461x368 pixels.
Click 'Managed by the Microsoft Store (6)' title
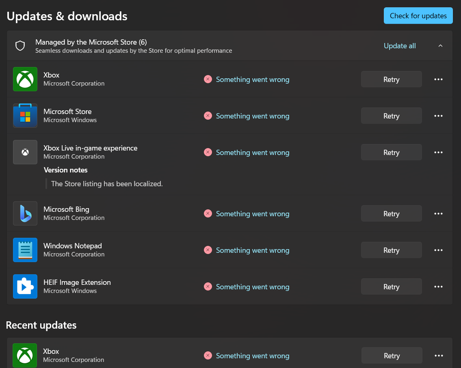tap(91, 42)
